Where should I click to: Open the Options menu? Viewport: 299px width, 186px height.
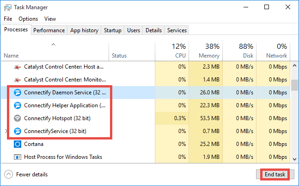tap(28, 19)
